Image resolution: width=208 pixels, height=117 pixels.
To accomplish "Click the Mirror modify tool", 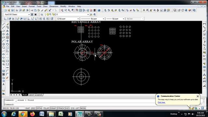I will [x=7, y=31].
